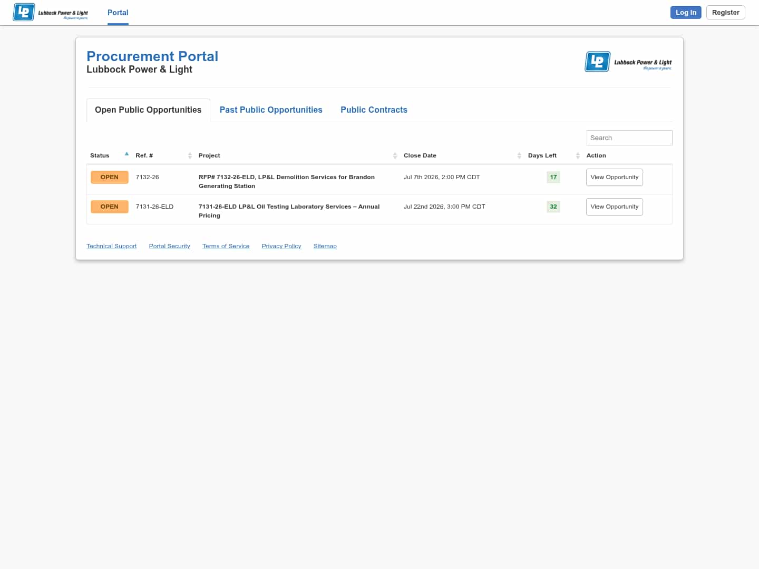The image size is (759, 569).
Task: Click the Register button
Action: tap(725, 13)
